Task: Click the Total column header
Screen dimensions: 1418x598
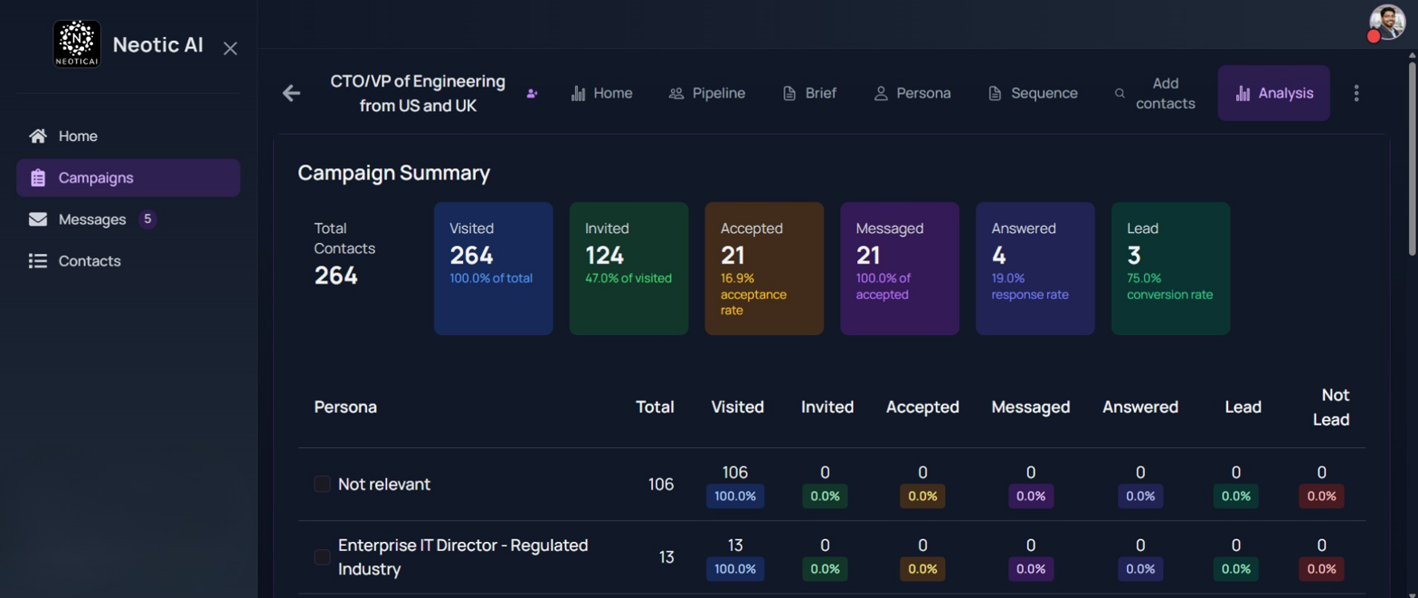Action: (x=655, y=407)
